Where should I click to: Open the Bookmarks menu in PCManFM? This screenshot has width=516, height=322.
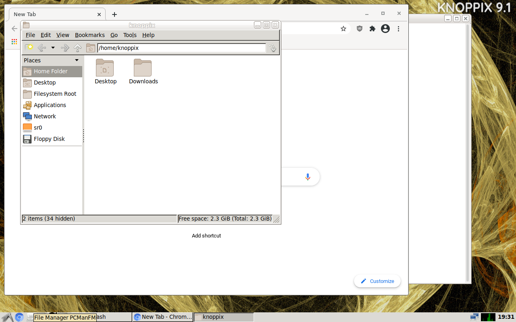point(90,35)
